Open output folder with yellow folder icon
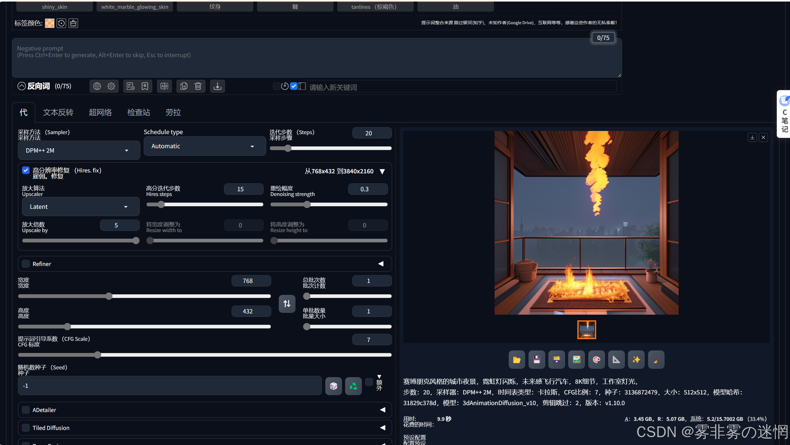The width and height of the screenshot is (790, 445). point(517,360)
